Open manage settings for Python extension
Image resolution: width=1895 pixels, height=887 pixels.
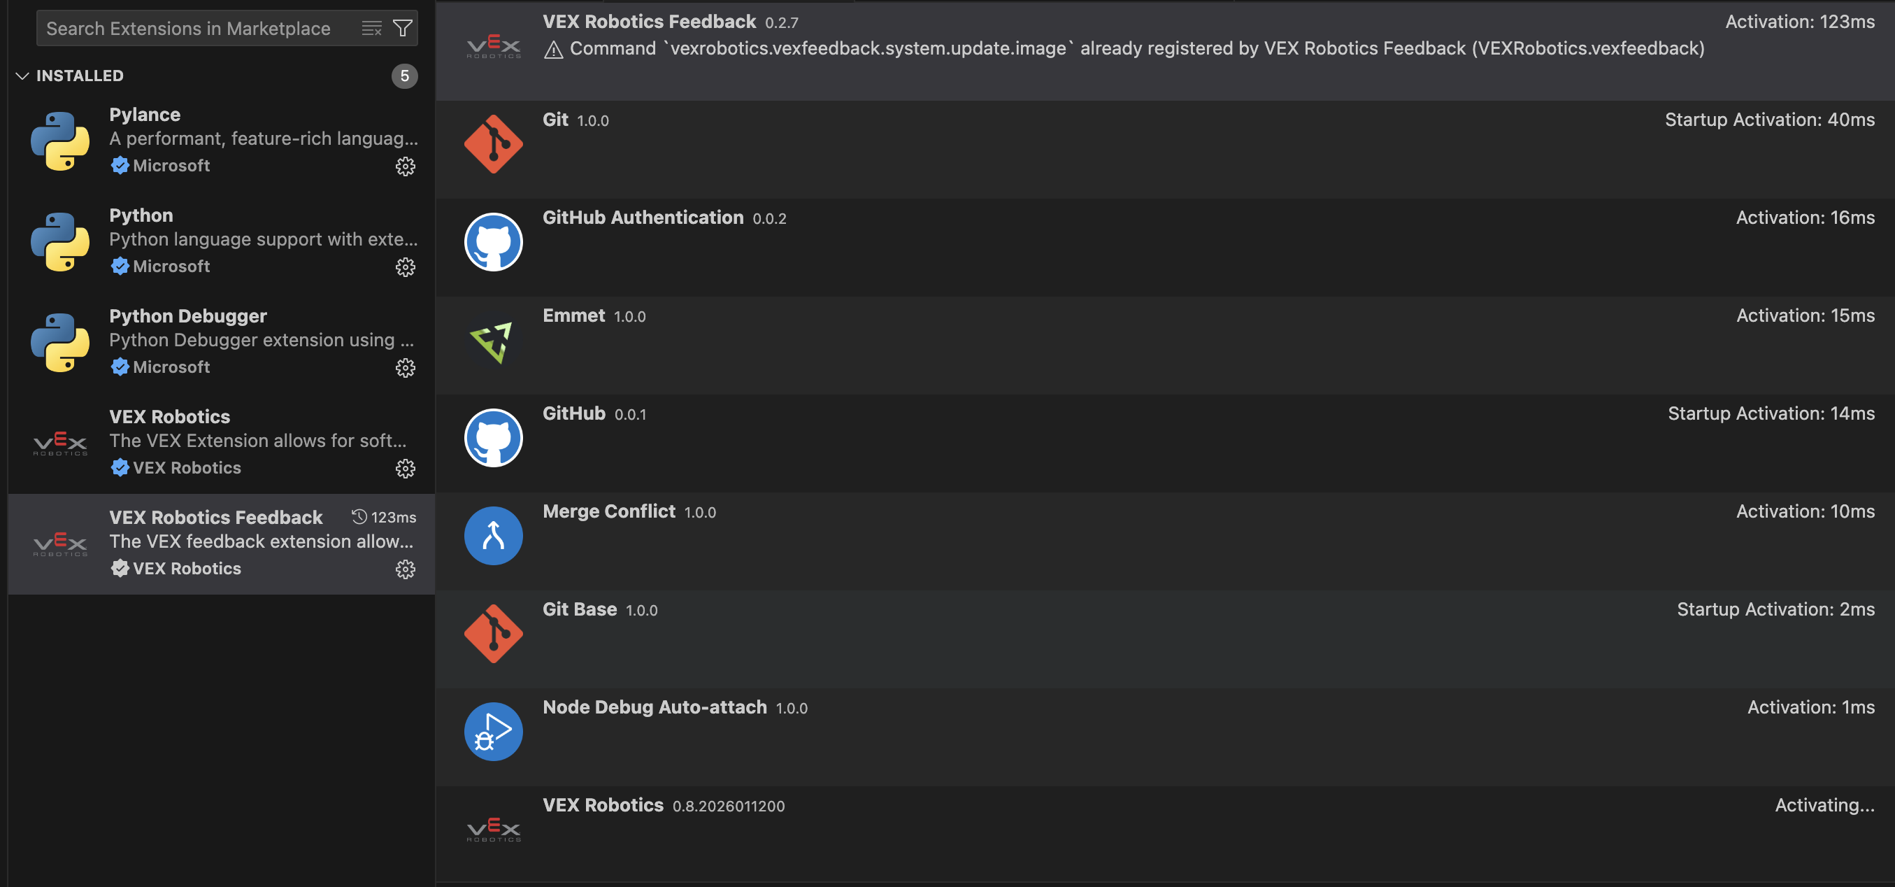pyautogui.click(x=406, y=267)
